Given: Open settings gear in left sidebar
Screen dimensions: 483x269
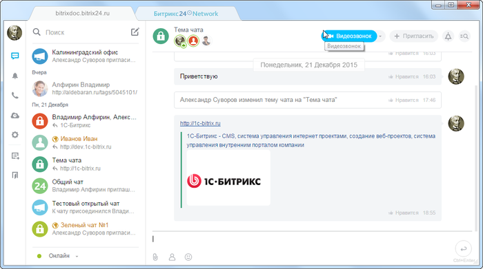Looking at the screenshot, I should (x=14, y=135).
